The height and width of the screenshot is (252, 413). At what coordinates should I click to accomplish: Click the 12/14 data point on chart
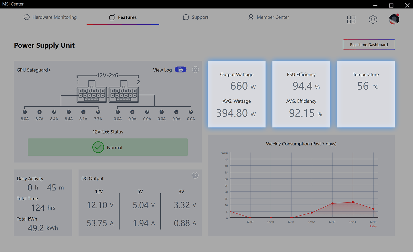click(x=353, y=202)
